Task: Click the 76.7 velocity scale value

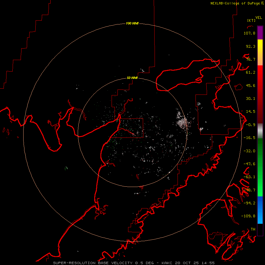Action: point(251,59)
